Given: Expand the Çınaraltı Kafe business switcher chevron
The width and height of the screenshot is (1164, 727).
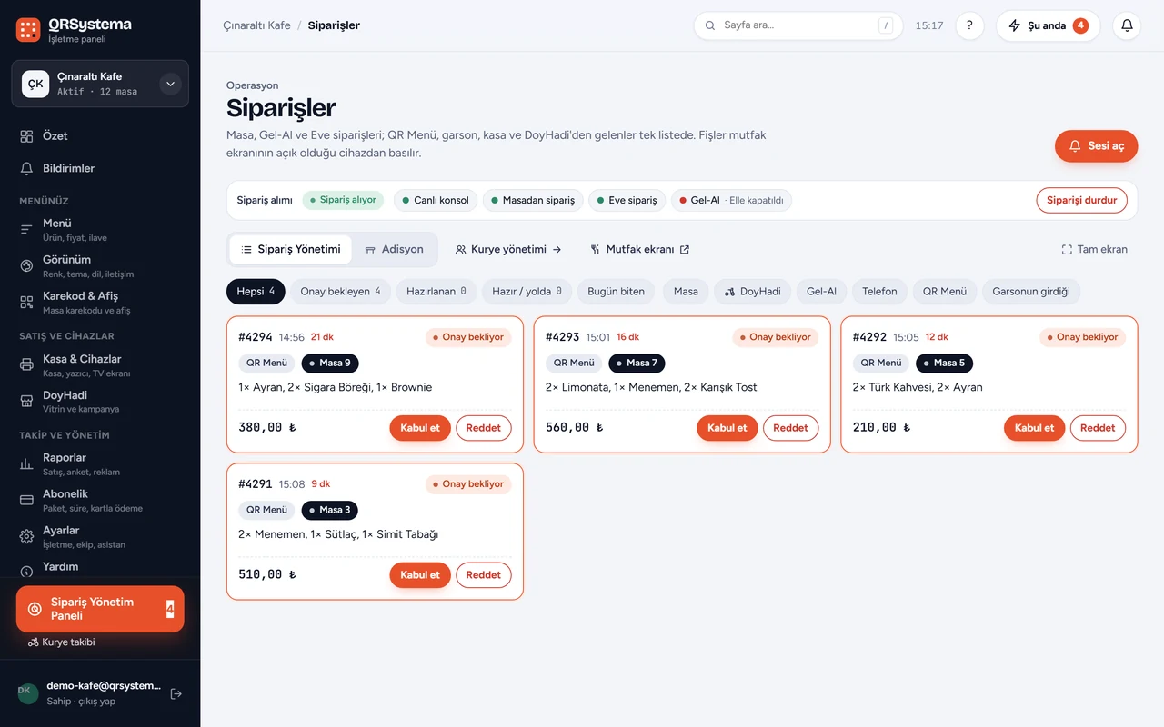Looking at the screenshot, I should tap(170, 84).
